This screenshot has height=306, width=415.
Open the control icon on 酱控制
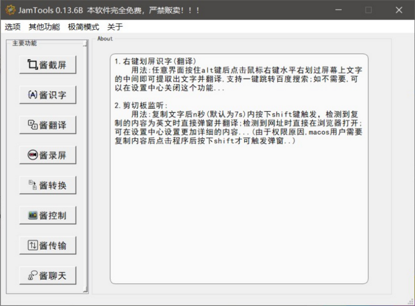32,215
